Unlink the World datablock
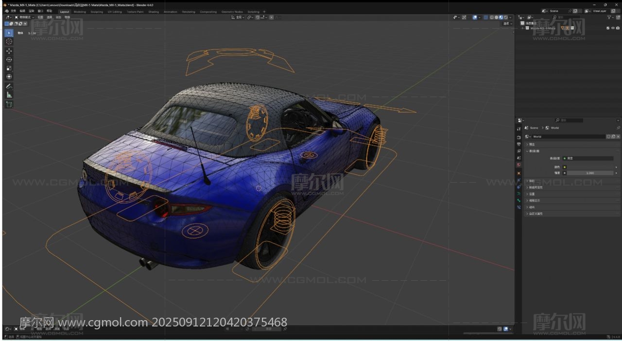This screenshot has width=622, height=341. [x=618, y=136]
